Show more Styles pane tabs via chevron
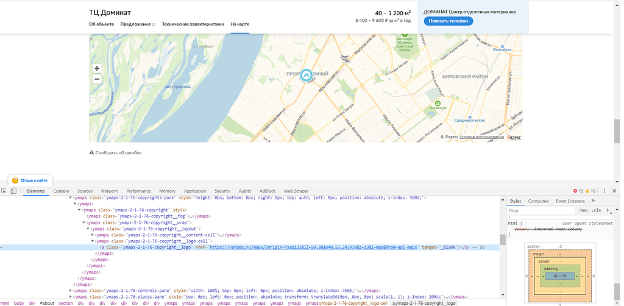This screenshot has width=624, height=306. point(593,201)
